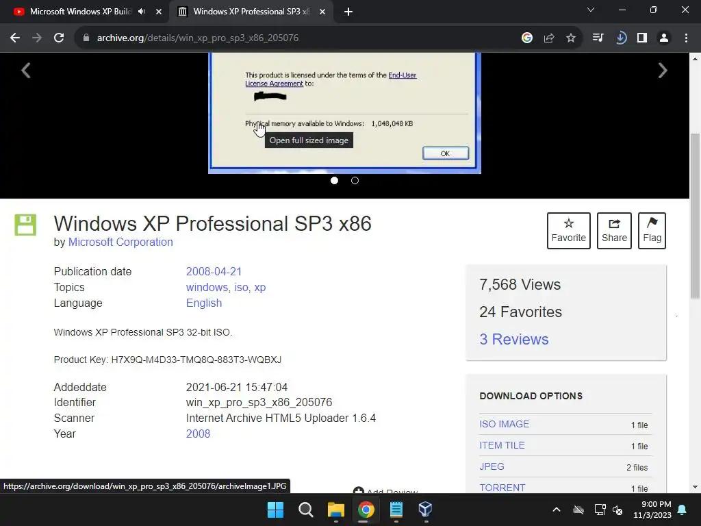This screenshot has width=701, height=526.
Task: Open the Year 2008 link
Action: 198,434
